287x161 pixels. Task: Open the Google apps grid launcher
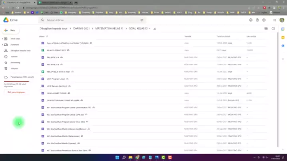coord(275,20)
